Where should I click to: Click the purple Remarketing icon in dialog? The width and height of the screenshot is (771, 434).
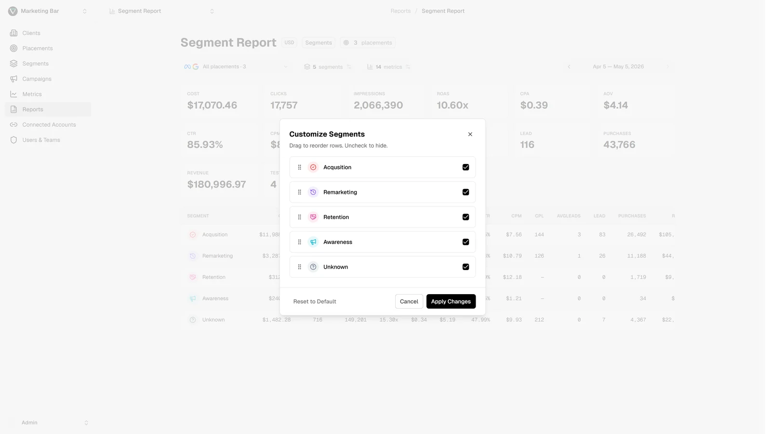[313, 192]
